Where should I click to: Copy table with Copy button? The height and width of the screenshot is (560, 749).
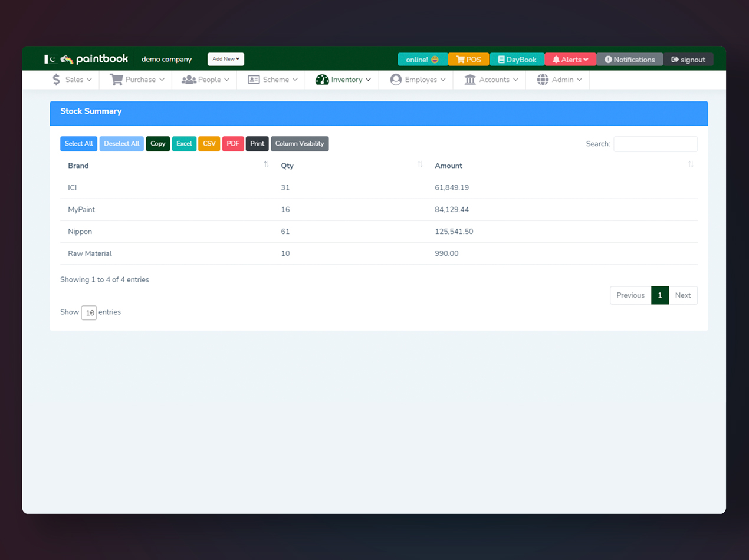tap(158, 144)
